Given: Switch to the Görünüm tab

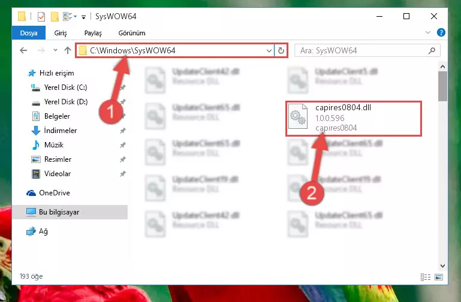Looking at the screenshot, I should tap(132, 33).
